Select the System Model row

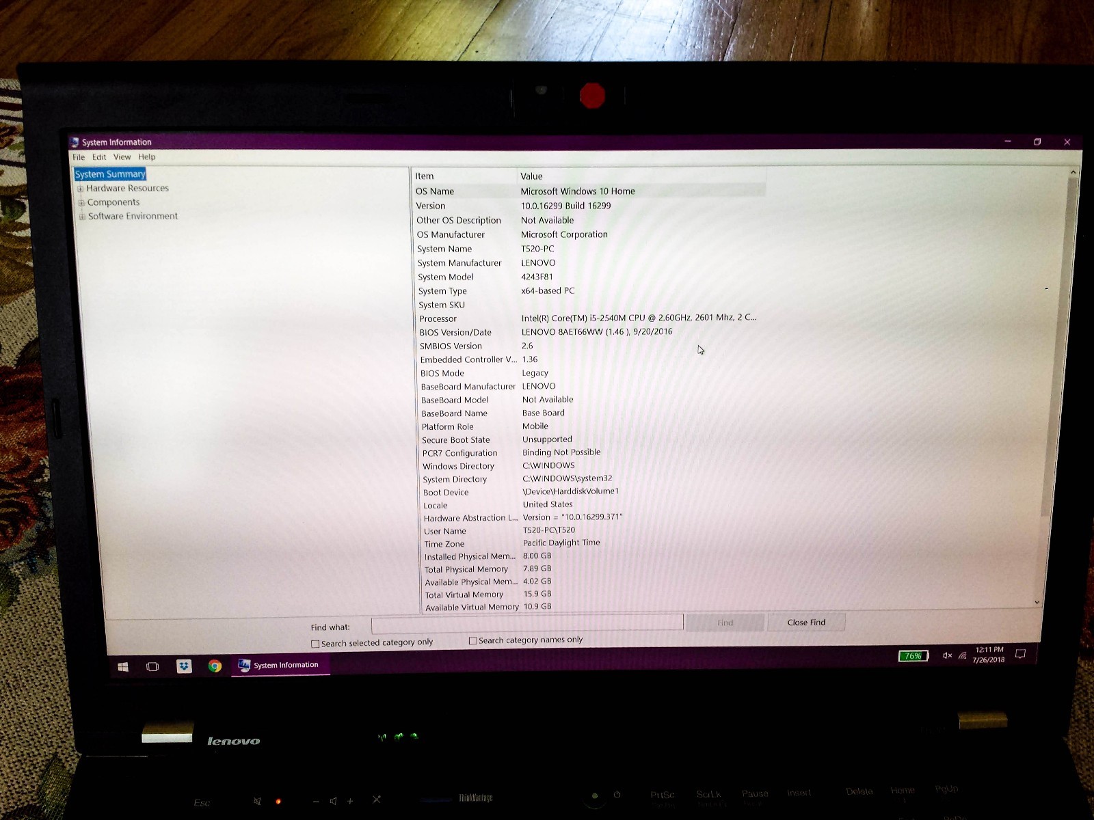591,277
